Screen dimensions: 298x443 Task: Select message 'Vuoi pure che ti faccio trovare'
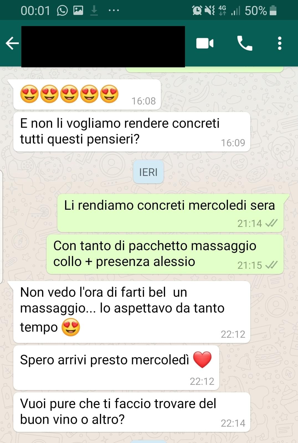click(132, 412)
